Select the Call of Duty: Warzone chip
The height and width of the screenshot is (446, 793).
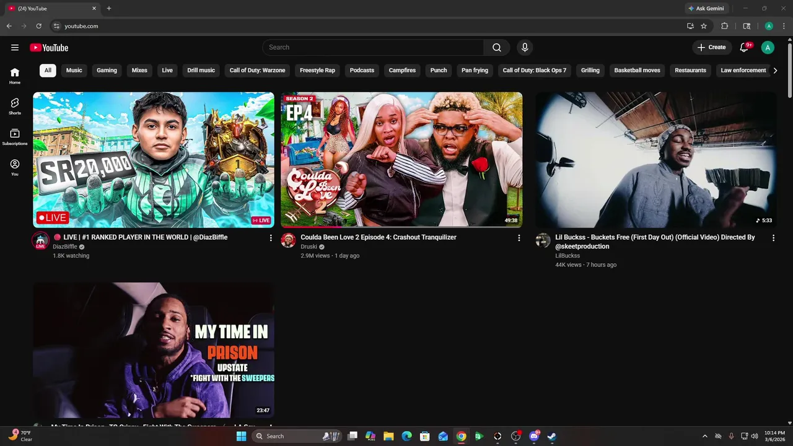(257, 71)
